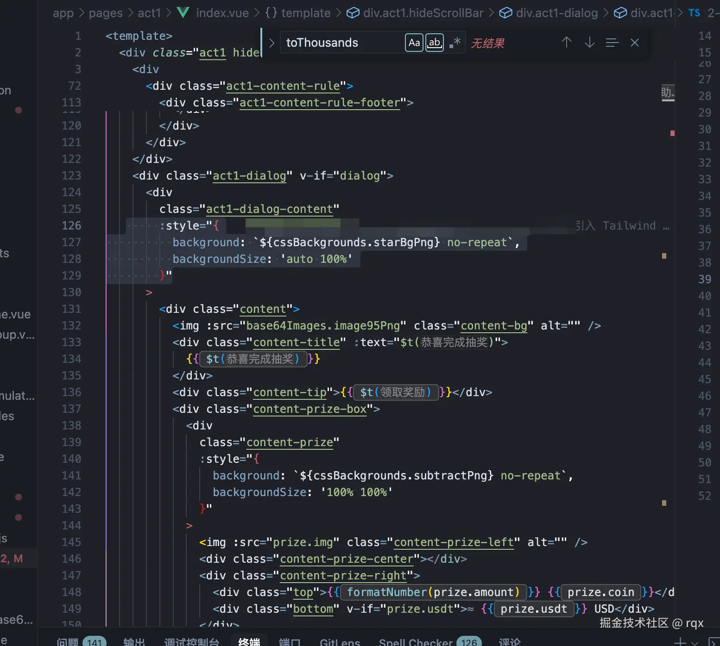Screen dimensions: 720x646
Task: Go to next match arrow
Action: (x=589, y=43)
